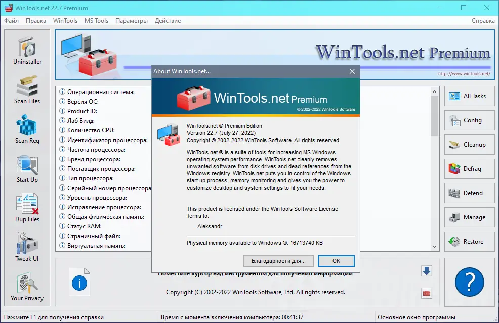Open the Defrag section

[470, 169]
